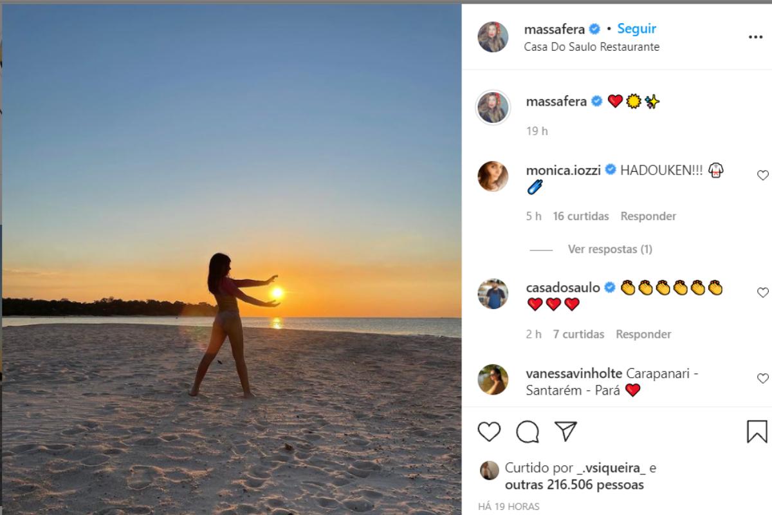Open the three-dot more options menu
772x515 pixels.
755,37
